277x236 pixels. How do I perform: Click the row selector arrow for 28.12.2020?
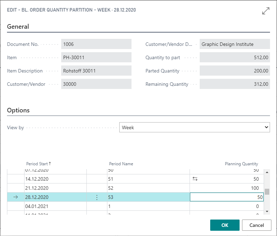pos(15,197)
